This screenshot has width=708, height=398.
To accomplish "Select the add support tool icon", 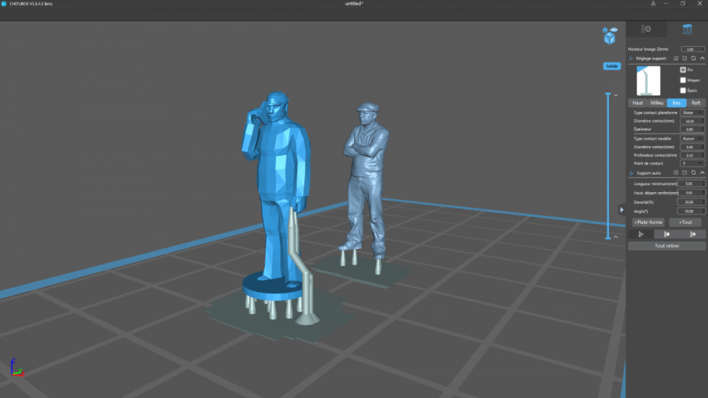I will pos(641,234).
